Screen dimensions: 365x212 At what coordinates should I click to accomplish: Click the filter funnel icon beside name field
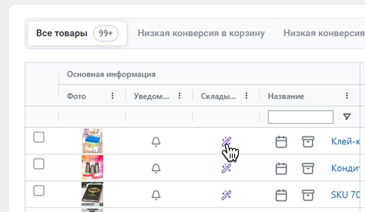[347, 117]
